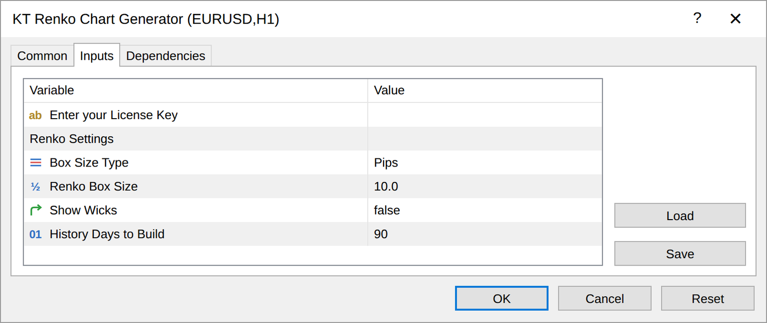Image resolution: width=767 pixels, height=323 pixels.
Task: Click the ½ double icon beside Renko Box Size
Action: point(35,187)
